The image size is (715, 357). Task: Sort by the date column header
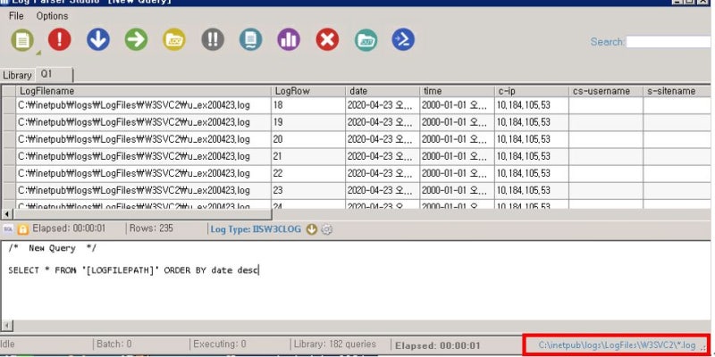click(383, 91)
